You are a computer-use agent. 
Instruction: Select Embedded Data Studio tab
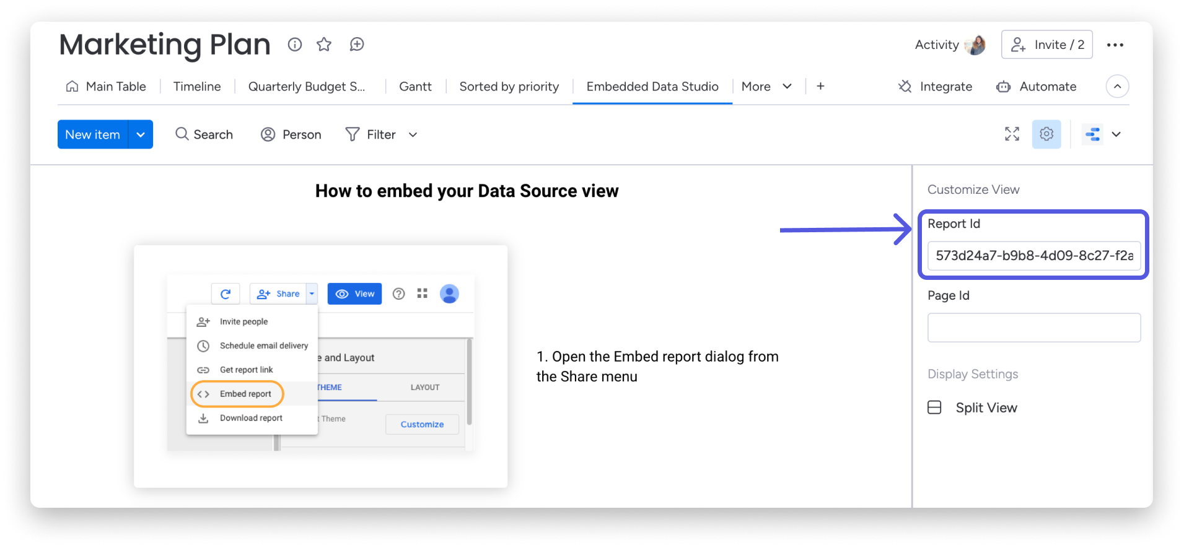click(x=652, y=87)
